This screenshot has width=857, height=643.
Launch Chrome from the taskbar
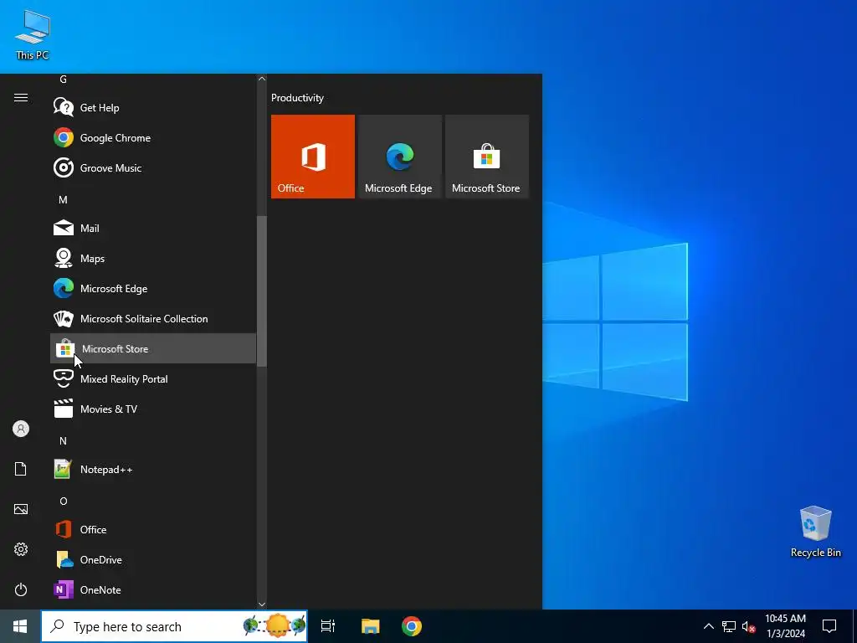click(412, 626)
